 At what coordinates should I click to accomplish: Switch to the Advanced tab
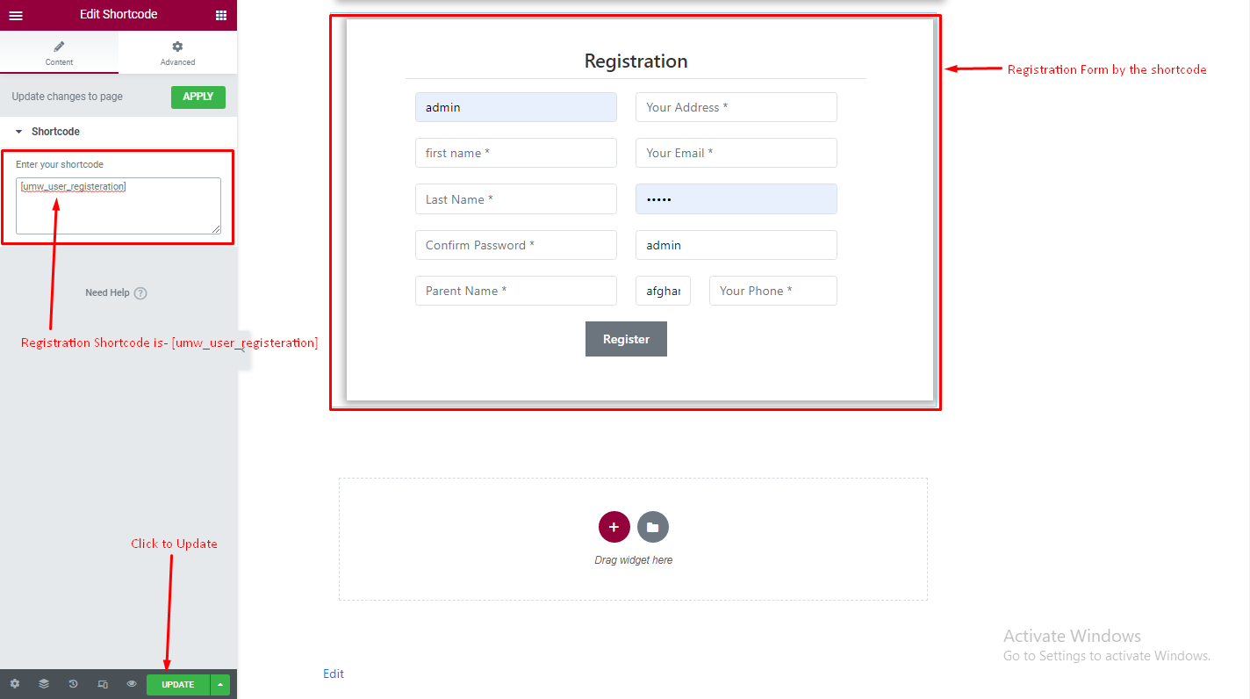[x=177, y=53]
